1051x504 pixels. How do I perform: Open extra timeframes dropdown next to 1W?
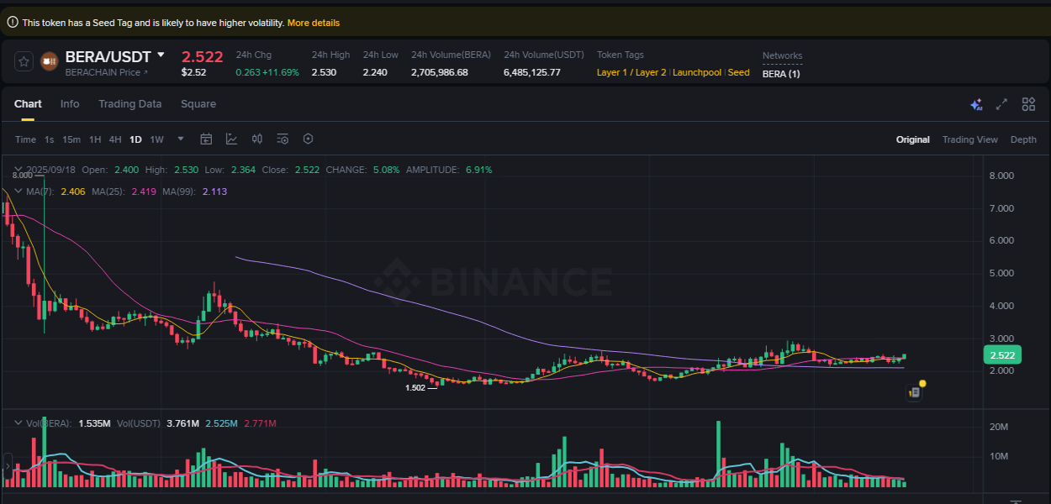(179, 139)
